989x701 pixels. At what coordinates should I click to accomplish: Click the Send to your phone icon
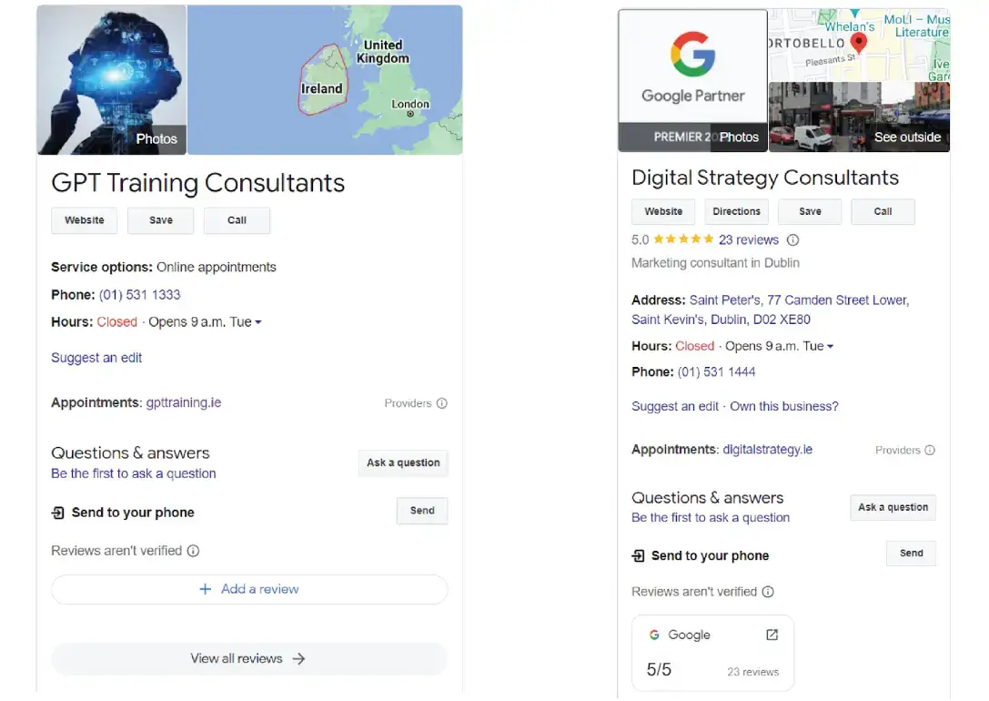(58, 513)
